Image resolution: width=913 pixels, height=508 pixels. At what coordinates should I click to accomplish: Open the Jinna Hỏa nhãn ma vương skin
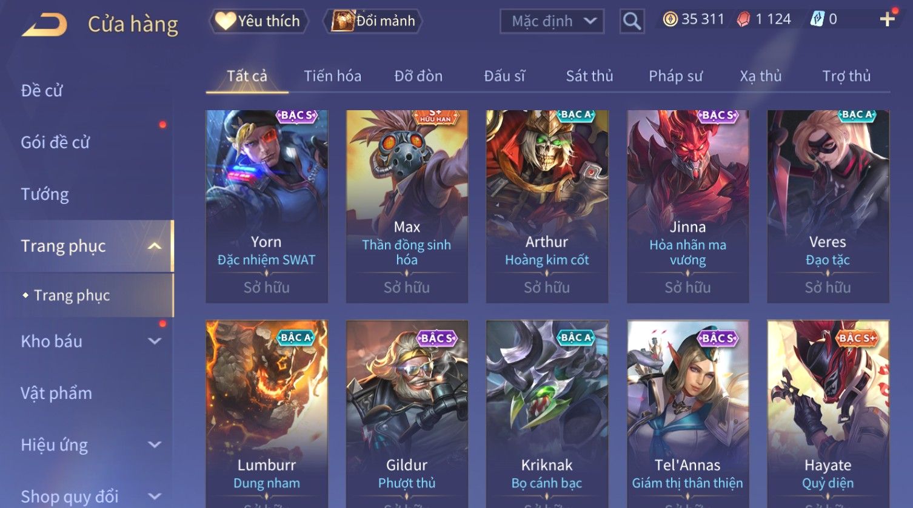pos(687,206)
